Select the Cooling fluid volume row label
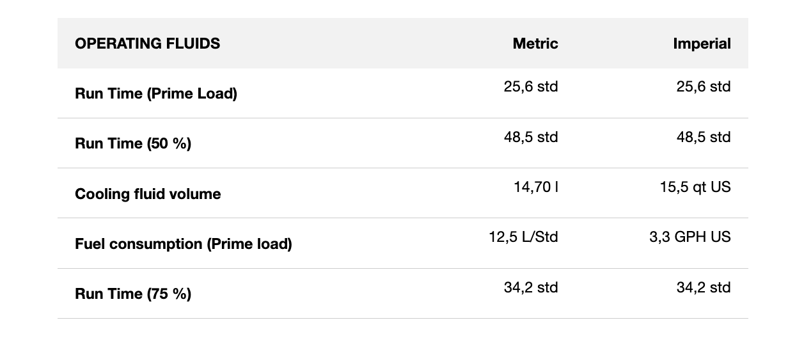The width and height of the screenshot is (788, 343). click(147, 194)
